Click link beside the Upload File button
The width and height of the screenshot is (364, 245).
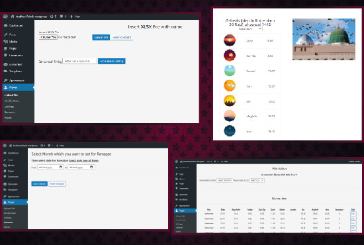coord(122,37)
